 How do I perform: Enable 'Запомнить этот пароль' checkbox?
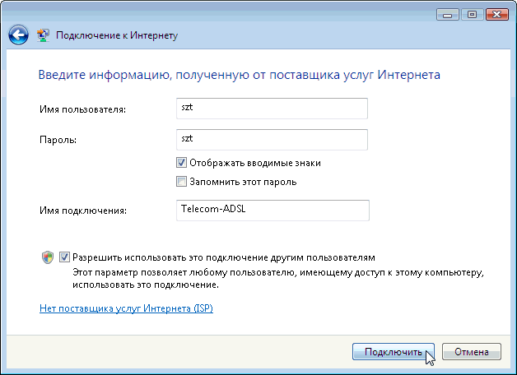point(181,182)
